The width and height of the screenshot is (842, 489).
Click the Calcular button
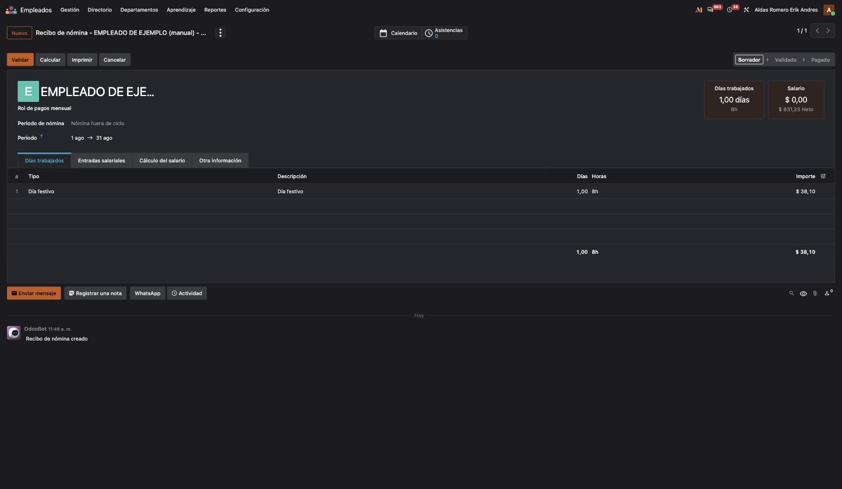tap(50, 60)
